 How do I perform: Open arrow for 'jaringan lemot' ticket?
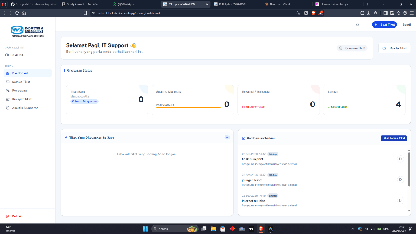pyautogui.click(x=401, y=180)
